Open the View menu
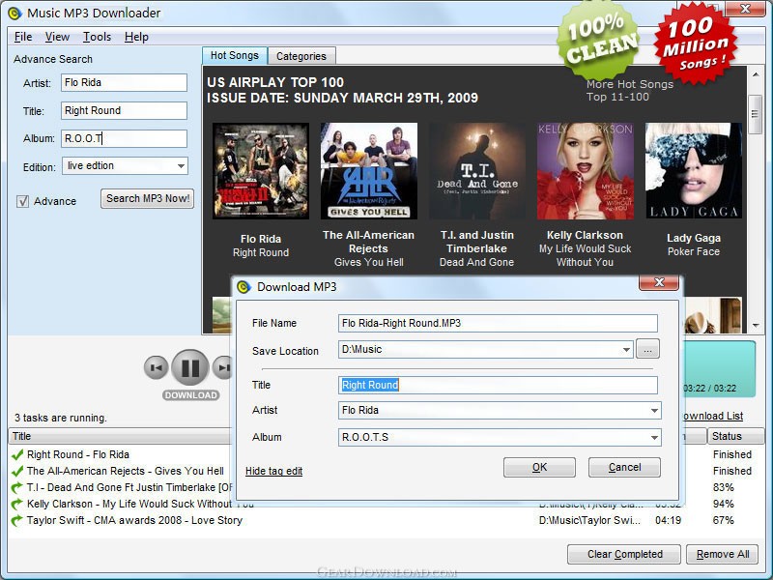 [57, 37]
